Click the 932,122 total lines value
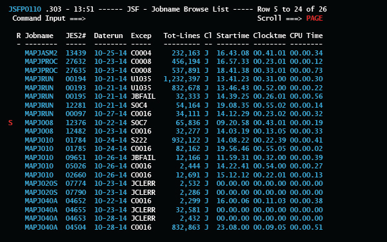The image size is (387, 242). tap(186, 141)
